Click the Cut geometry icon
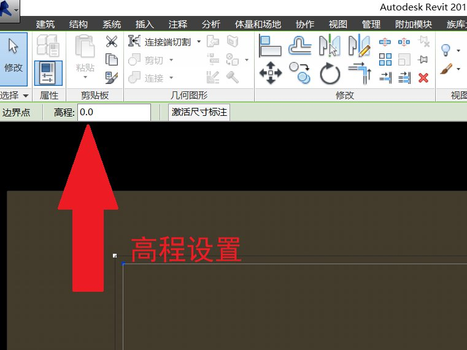 click(134, 59)
